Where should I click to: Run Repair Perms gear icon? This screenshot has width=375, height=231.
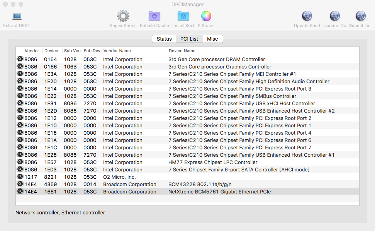(123, 16)
